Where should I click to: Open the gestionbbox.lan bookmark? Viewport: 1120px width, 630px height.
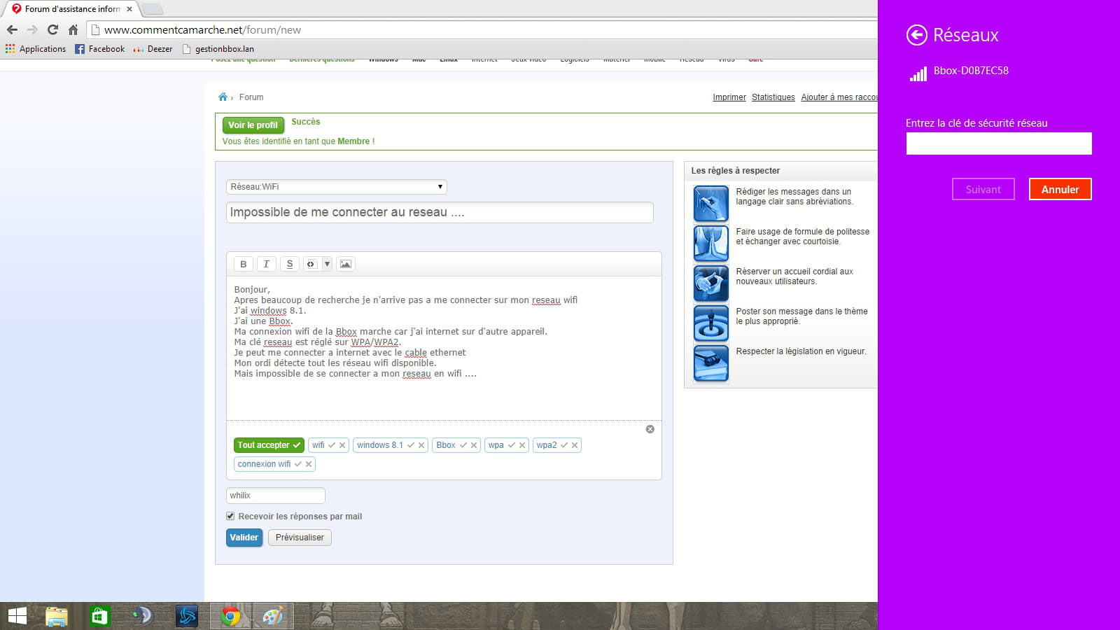click(218, 49)
